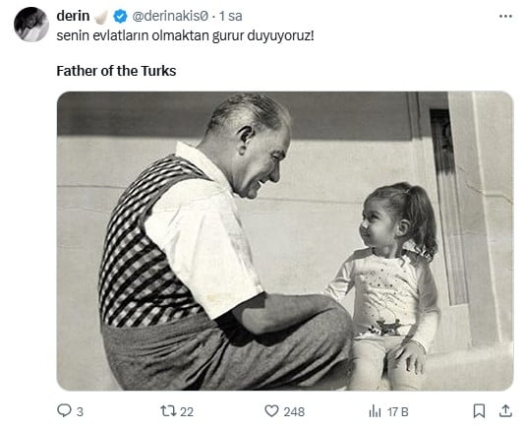Share the tweet using the upload arrow icon
The height and width of the screenshot is (430, 524).
pos(505,411)
